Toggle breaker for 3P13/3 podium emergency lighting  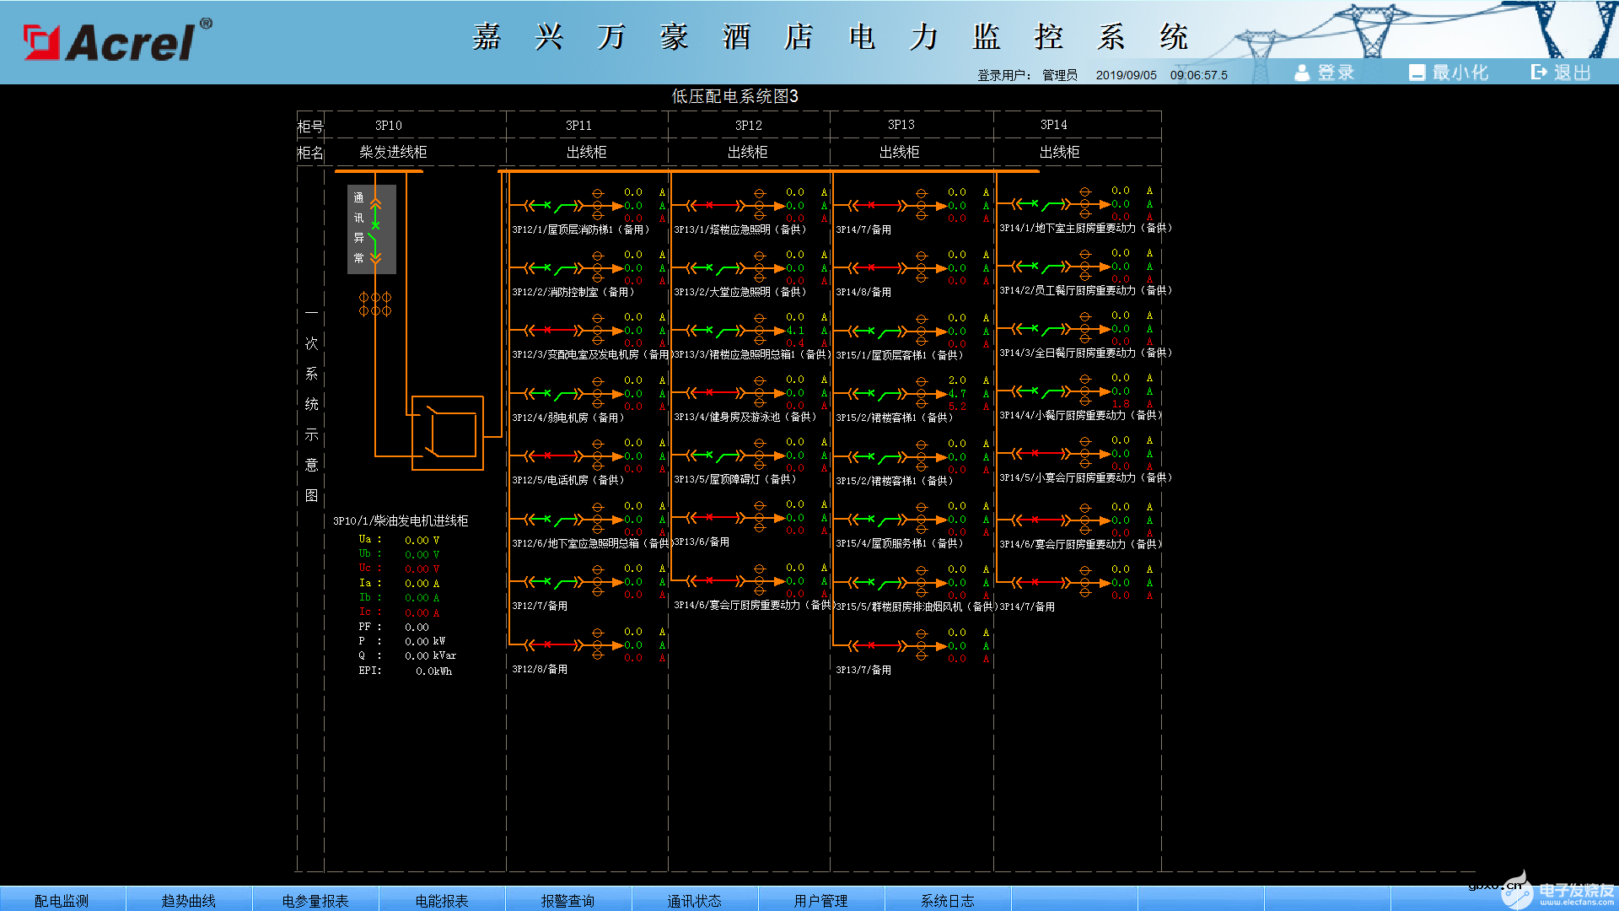click(714, 331)
